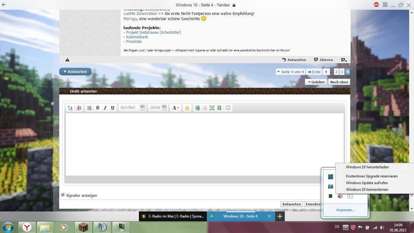Click current page 4 in pagination
414x233 pixels.
coord(348,72)
